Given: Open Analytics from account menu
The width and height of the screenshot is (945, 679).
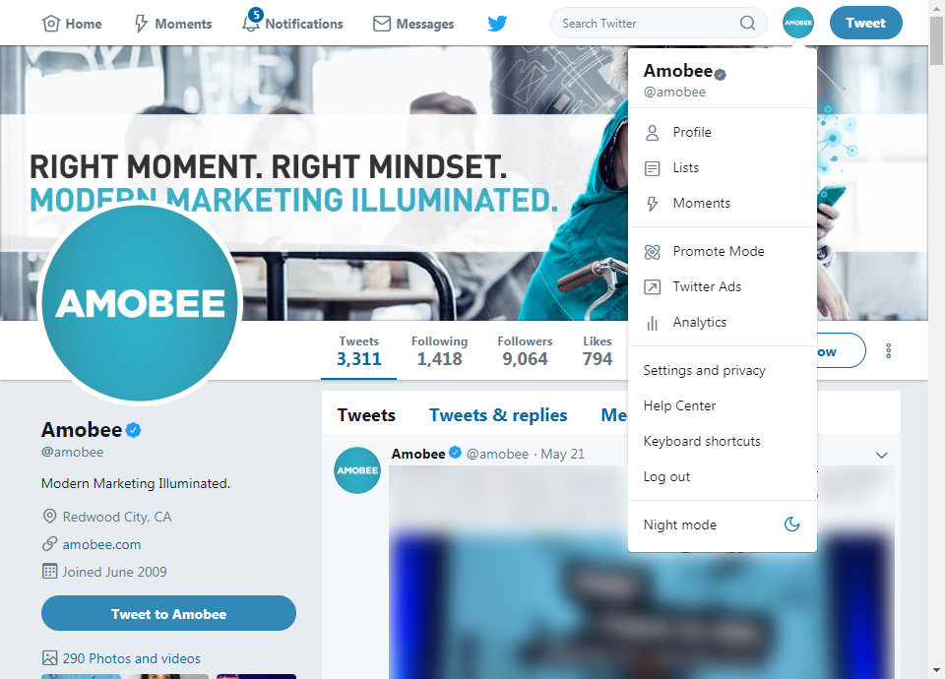Looking at the screenshot, I should [x=722, y=323].
